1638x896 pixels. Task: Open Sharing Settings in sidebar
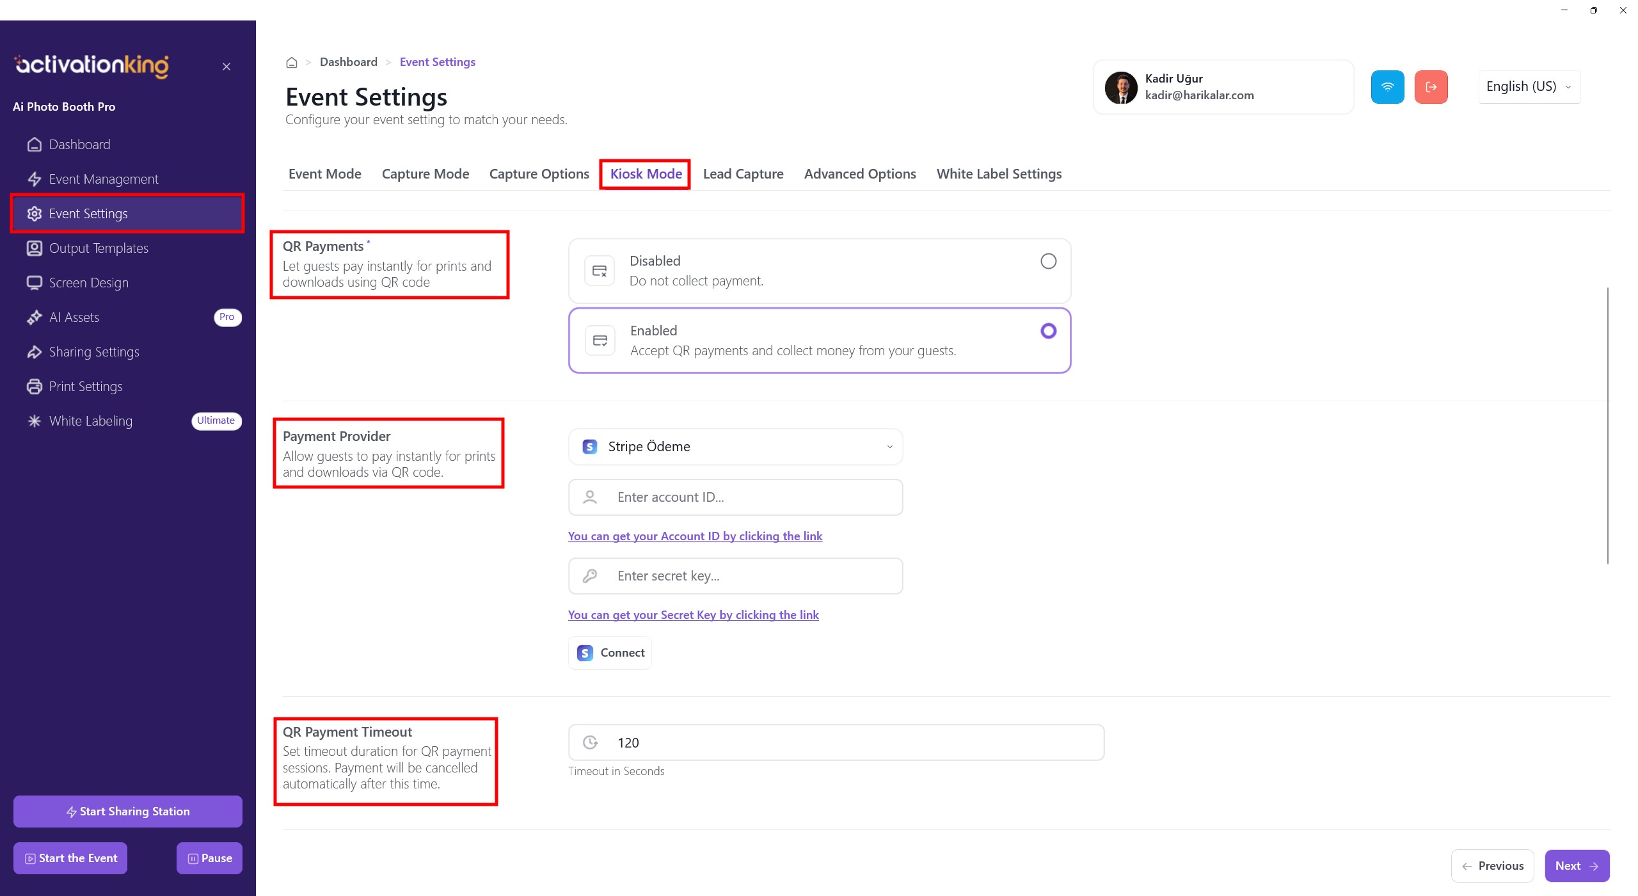click(93, 352)
